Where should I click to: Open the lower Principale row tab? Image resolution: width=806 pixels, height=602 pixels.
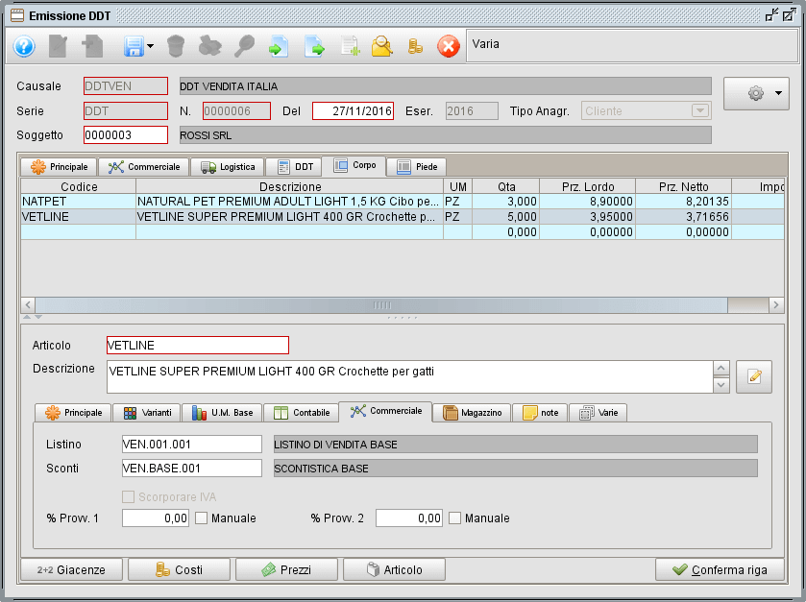click(x=73, y=413)
